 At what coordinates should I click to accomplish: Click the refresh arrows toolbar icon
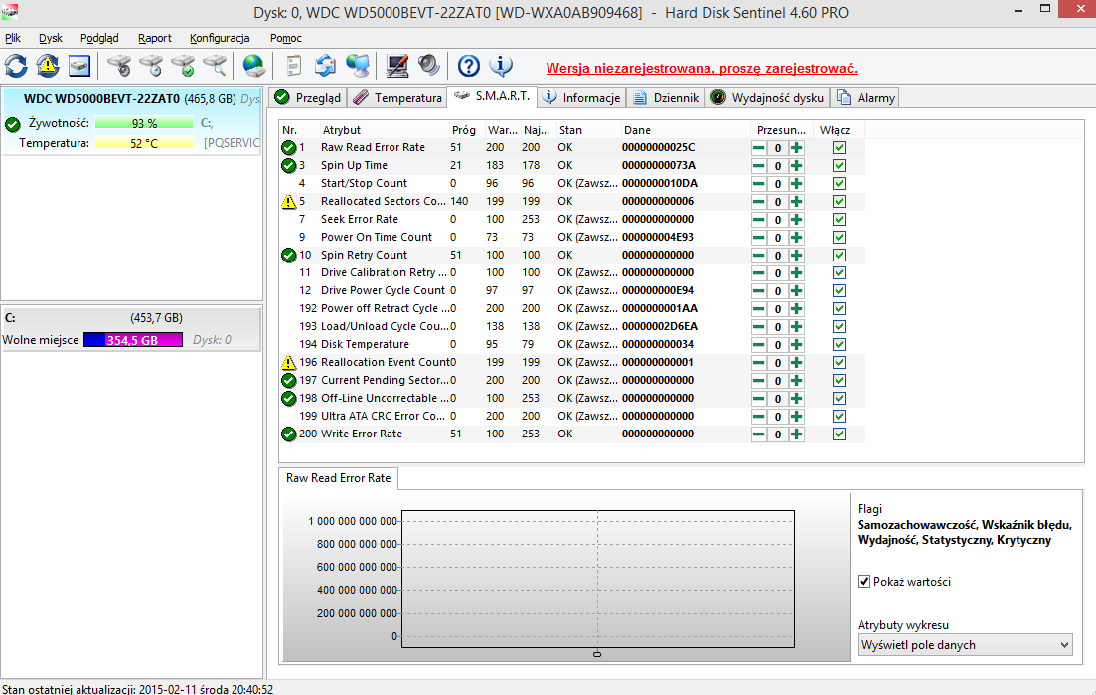coord(16,66)
